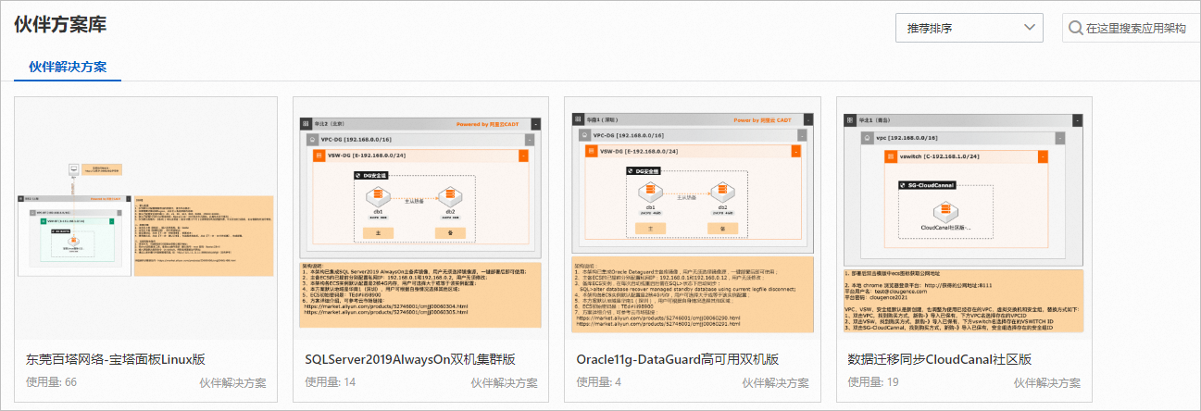Image resolution: width=1201 pixels, height=411 pixels.
Task: Click the 使用量: 14 usage count
Action: pyautogui.click(x=330, y=382)
